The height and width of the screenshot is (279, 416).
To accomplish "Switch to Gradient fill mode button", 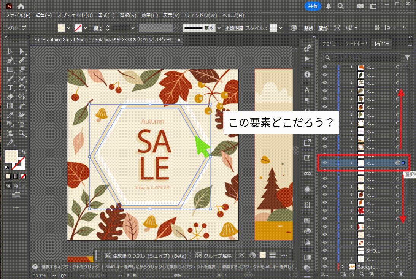I will click(x=16, y=176).
